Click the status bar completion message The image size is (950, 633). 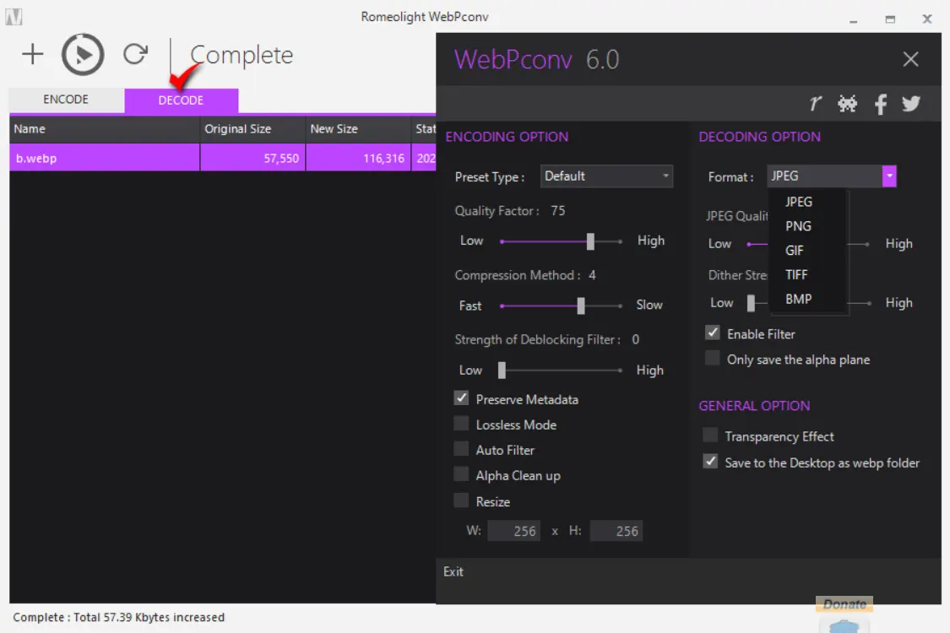click(119, 617)
